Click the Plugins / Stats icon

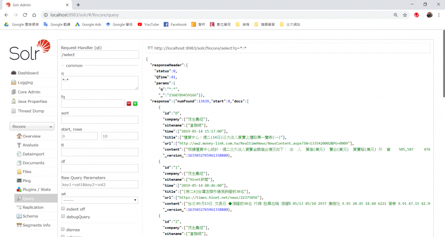pyautogui.click(x=19, y=189)
